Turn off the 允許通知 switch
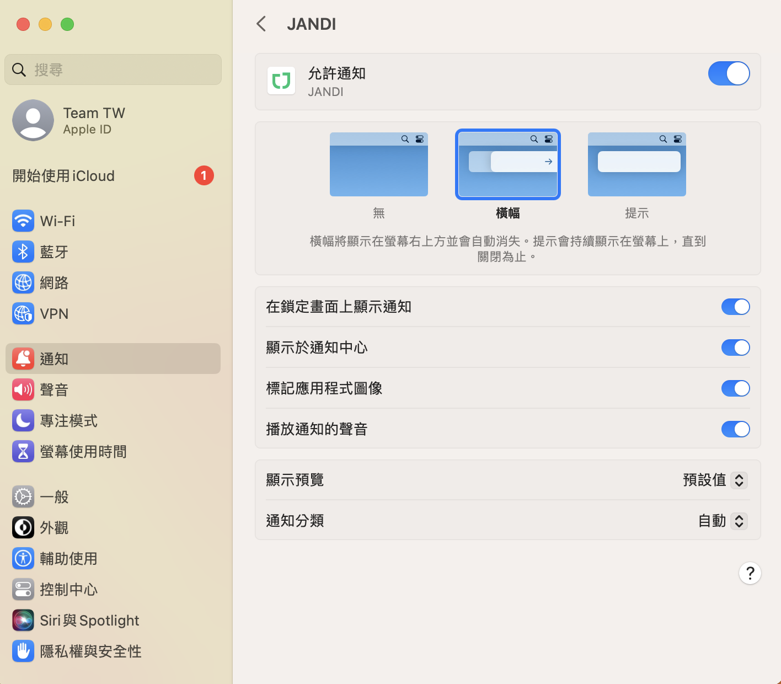The image size is (781, 684). 729,73
